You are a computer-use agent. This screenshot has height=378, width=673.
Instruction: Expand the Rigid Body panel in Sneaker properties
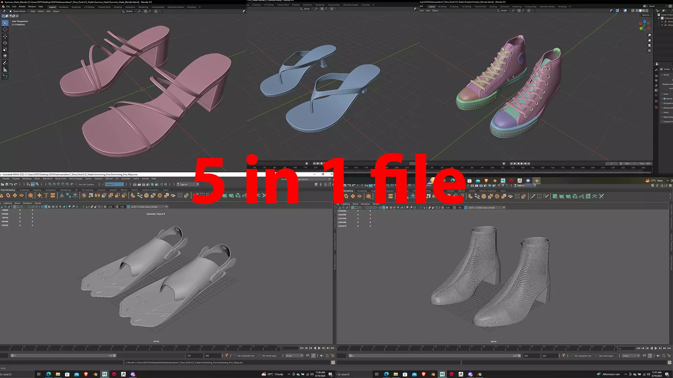(x=667, y=117)
